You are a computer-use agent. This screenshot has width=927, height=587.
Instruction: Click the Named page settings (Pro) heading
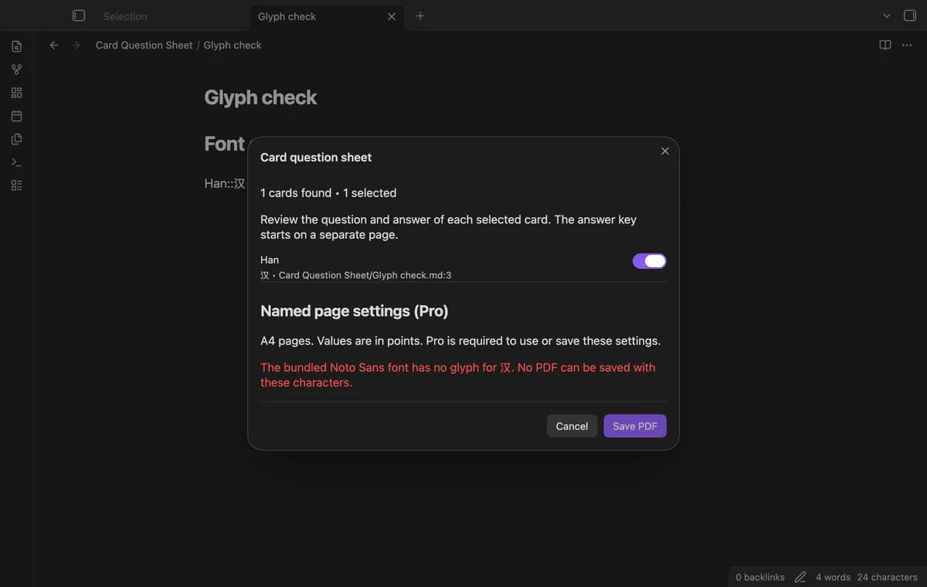(355, 311)
